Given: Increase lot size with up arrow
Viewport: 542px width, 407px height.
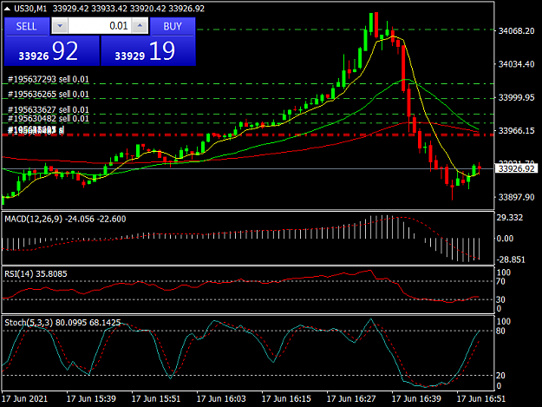Looking at the screenshot, I should 140,26.
